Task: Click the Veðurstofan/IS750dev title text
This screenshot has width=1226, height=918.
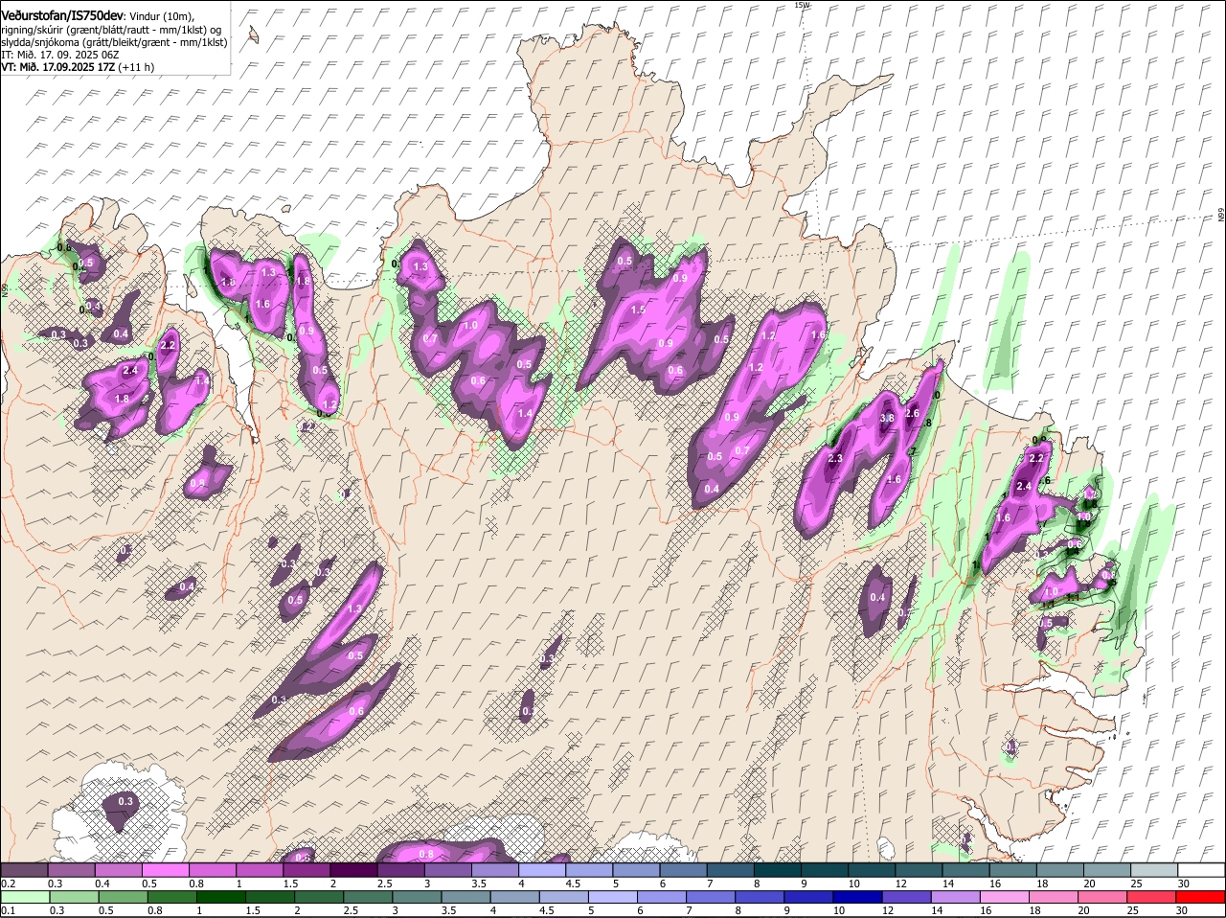Action: (x=62, y=15)
